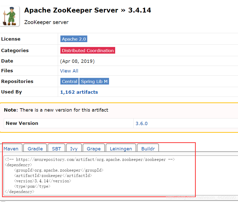Open the Apache 2.0 license tag
Viewport: 238px width, 202px height.
pos(74,39)
